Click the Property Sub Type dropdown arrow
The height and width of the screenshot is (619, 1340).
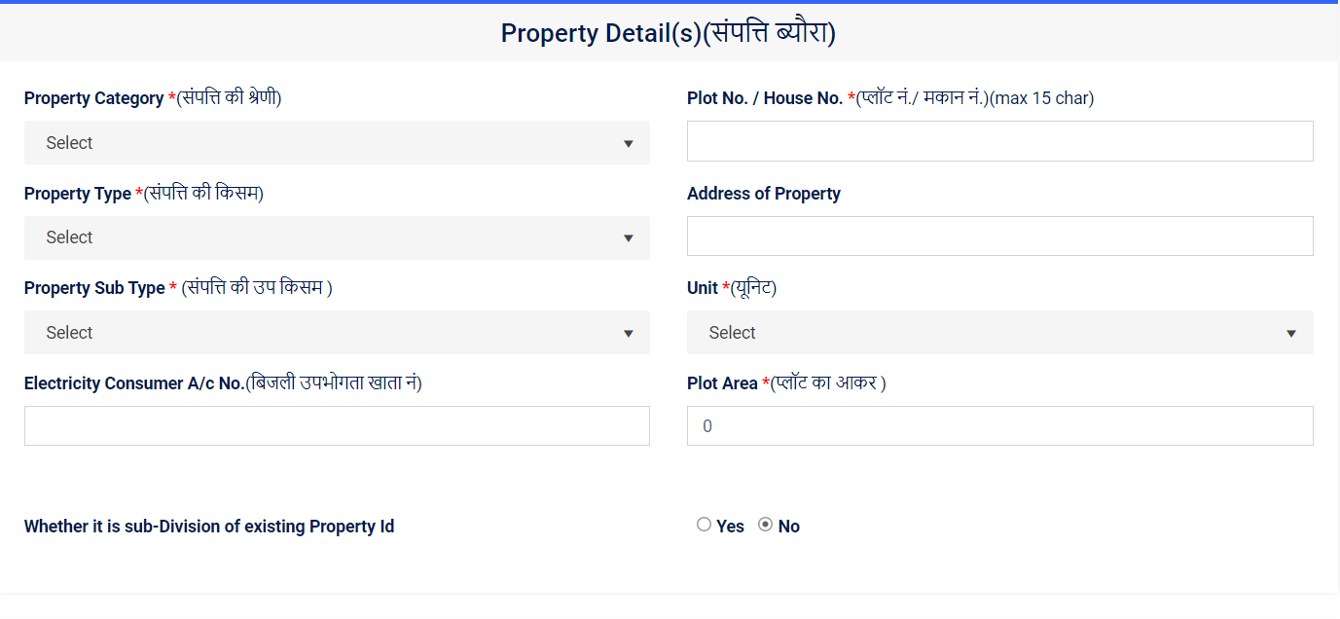(x=629, y=332)
